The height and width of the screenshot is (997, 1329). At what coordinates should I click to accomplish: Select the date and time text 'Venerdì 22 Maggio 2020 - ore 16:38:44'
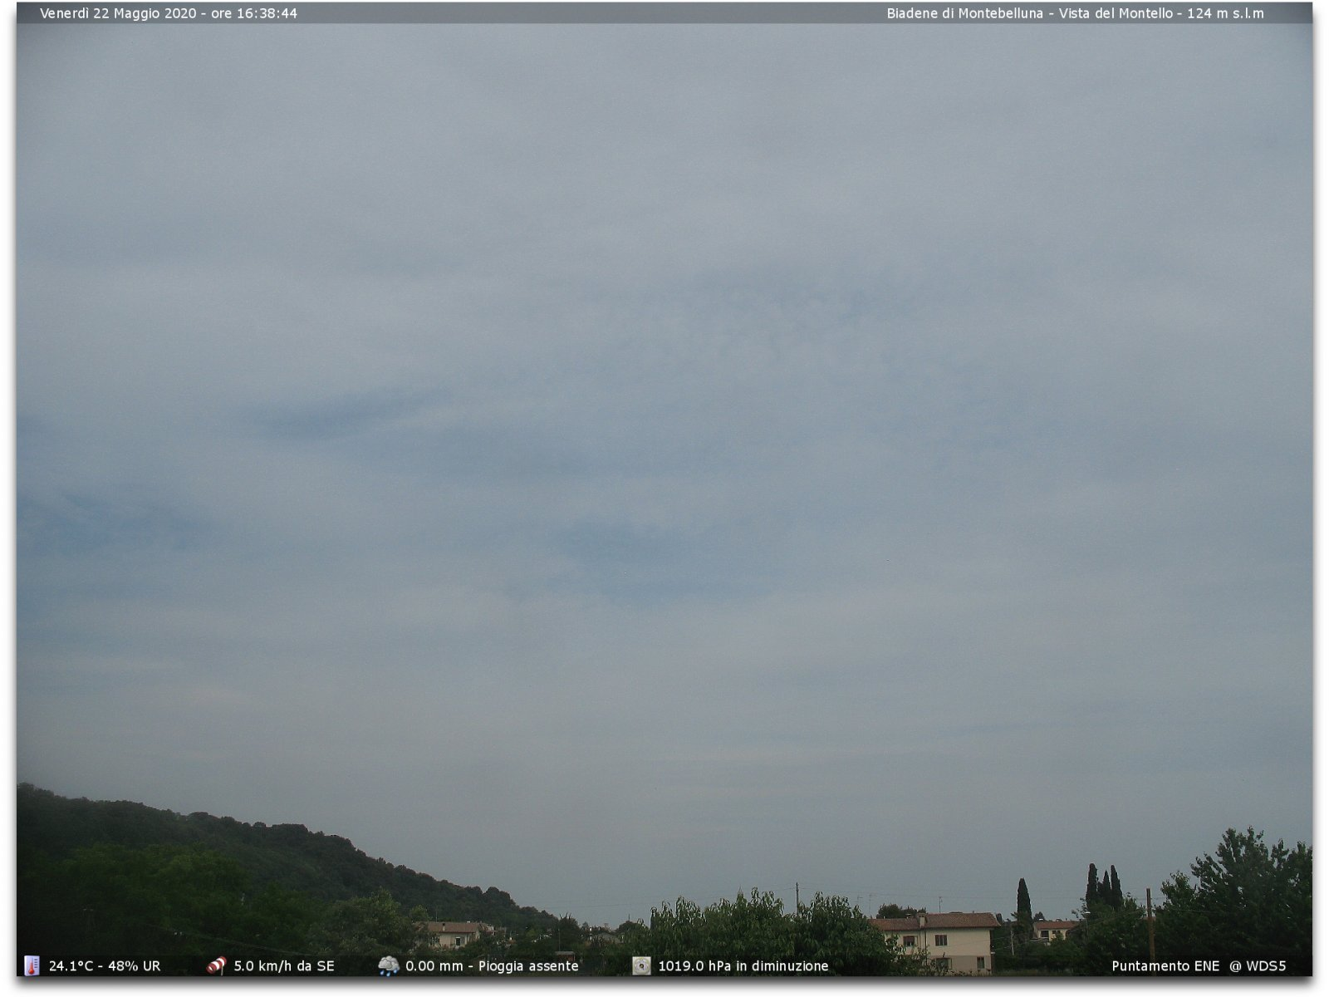169,13
